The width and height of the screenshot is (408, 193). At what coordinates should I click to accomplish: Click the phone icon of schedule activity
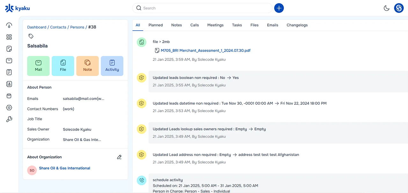(142, 180)
